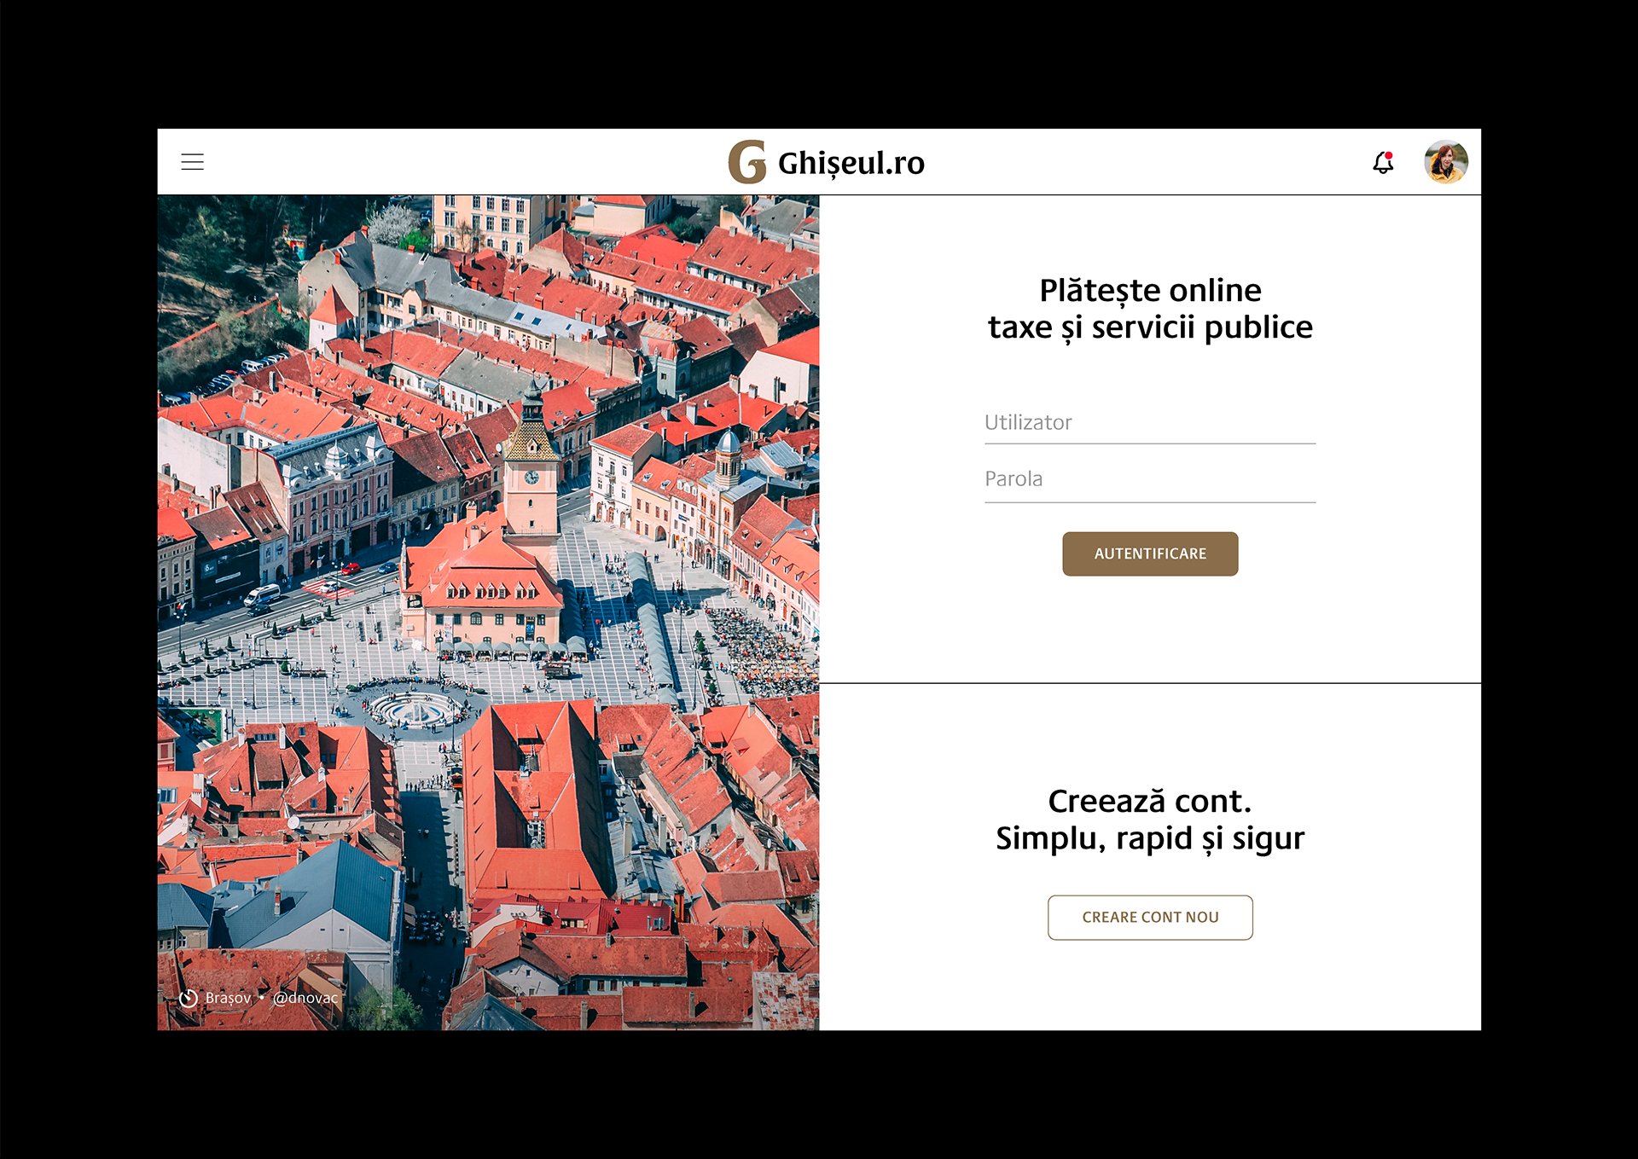Click the Ghișeul.ro logo
This screenshot has width=1638, height=1159.
(826, 162)
